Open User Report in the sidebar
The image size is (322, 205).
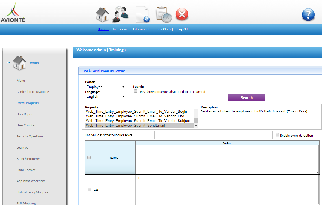tap(25, 114)
